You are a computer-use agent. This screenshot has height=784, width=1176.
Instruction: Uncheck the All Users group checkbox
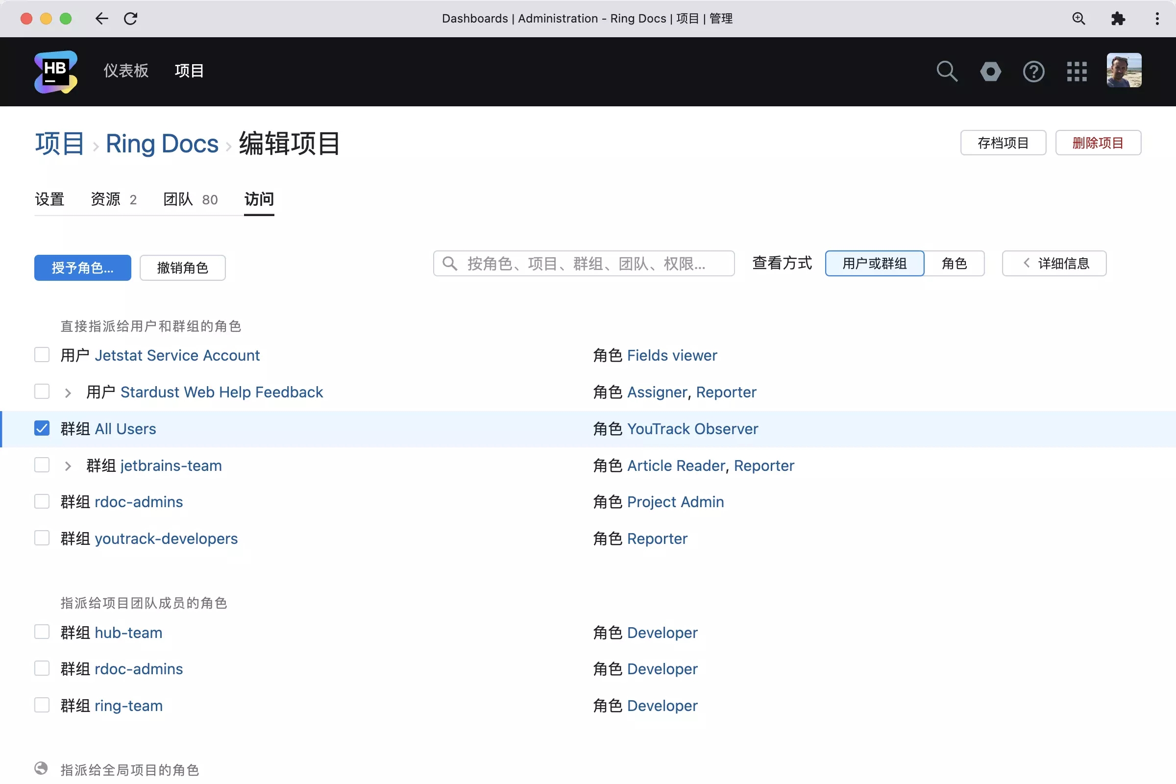(42, 428)
